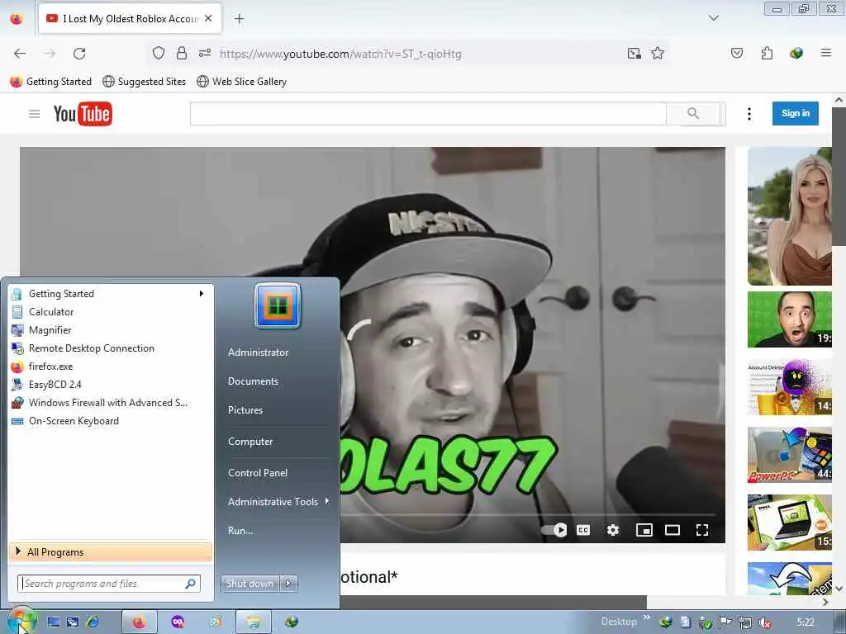Screen dimensions: 846x634
Task: Expand the Desktop toolbar chevron
Action: (x=646, y=617)
